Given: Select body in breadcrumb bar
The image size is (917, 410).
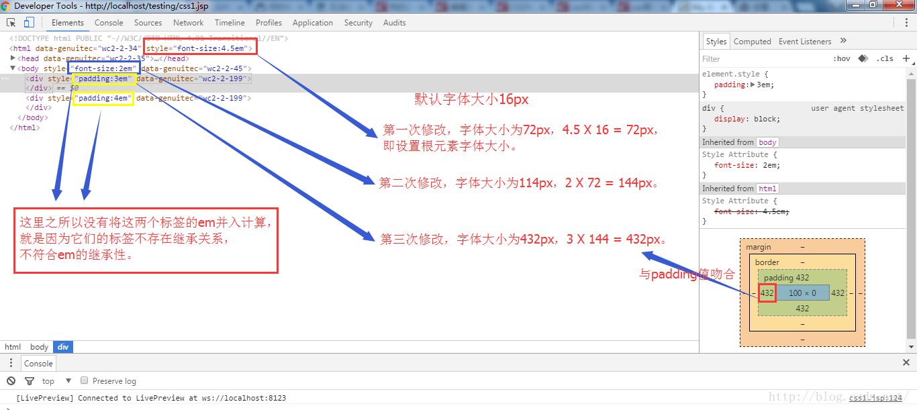Looking at the screenshot, I should (40, 347).
